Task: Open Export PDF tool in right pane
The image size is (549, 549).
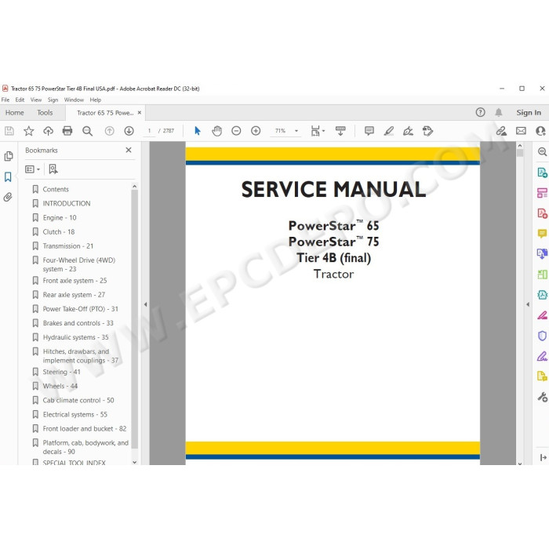Action: 543,173
